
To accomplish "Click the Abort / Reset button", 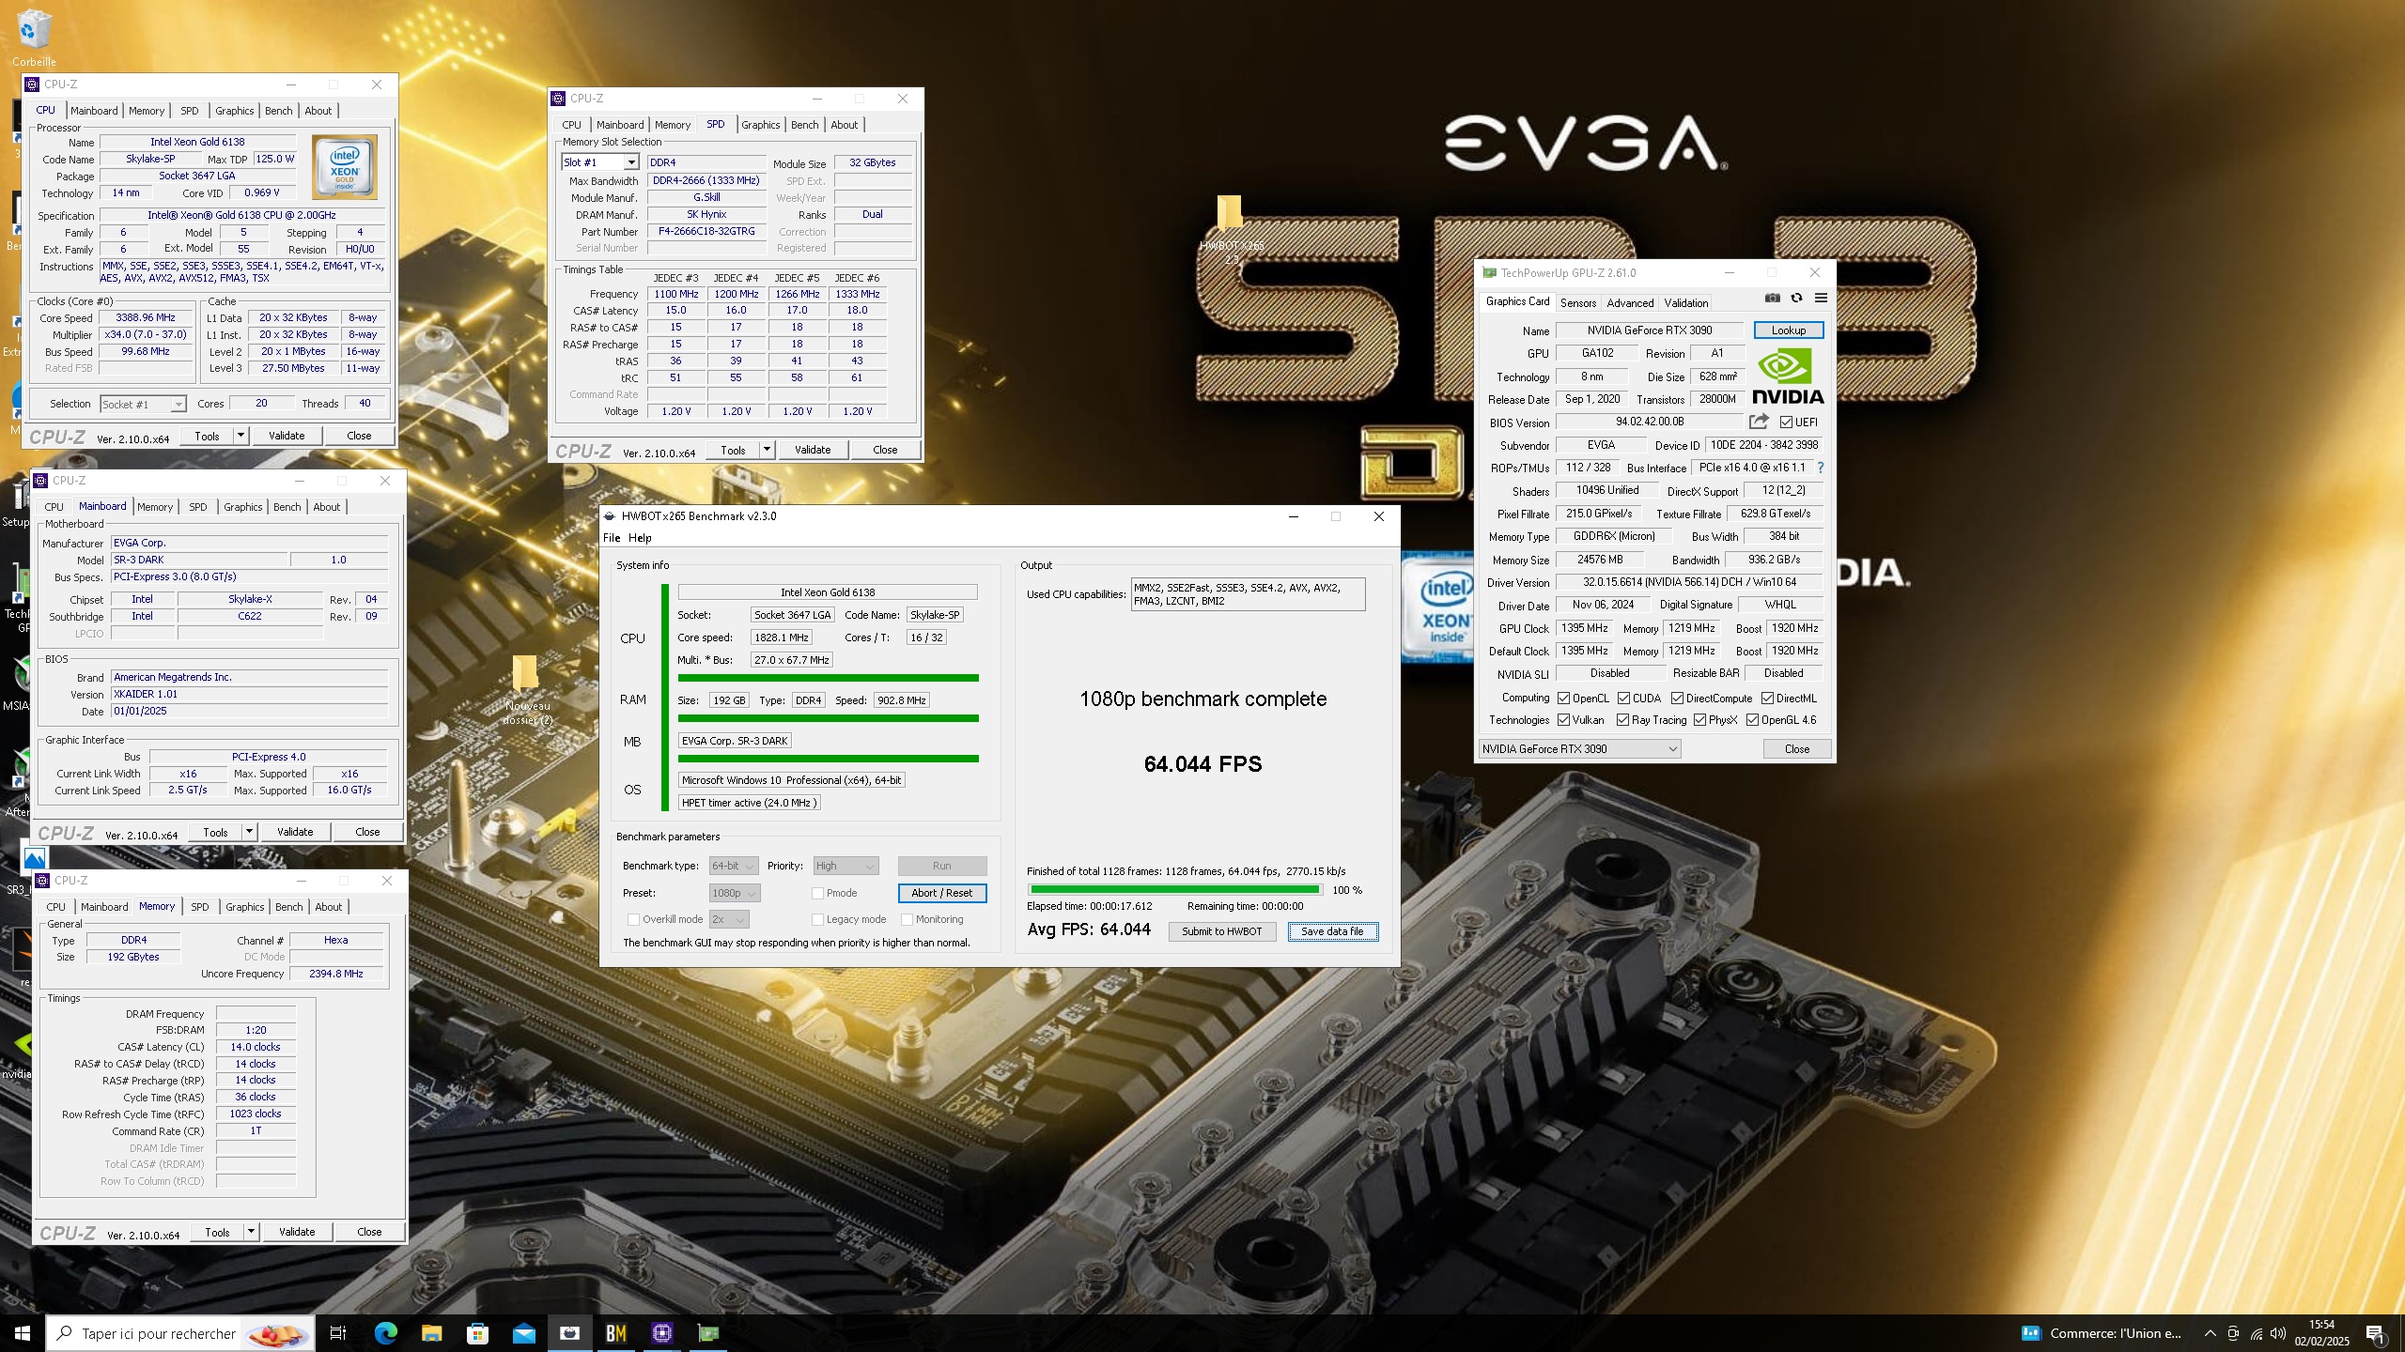I will click(941, 893).
